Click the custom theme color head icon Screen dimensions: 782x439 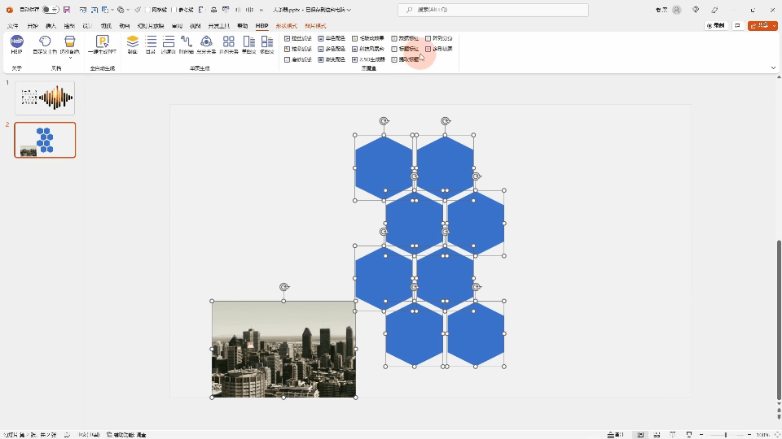(x=45, y=41)
